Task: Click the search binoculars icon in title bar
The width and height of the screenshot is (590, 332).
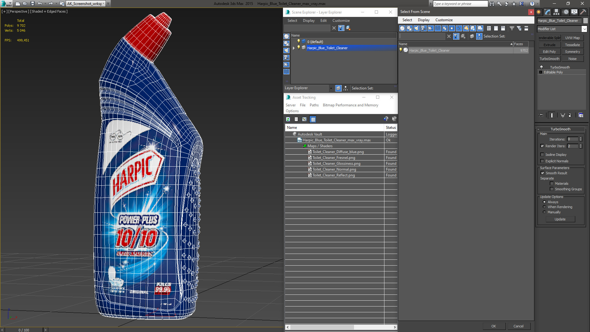Action: point(492,4)
